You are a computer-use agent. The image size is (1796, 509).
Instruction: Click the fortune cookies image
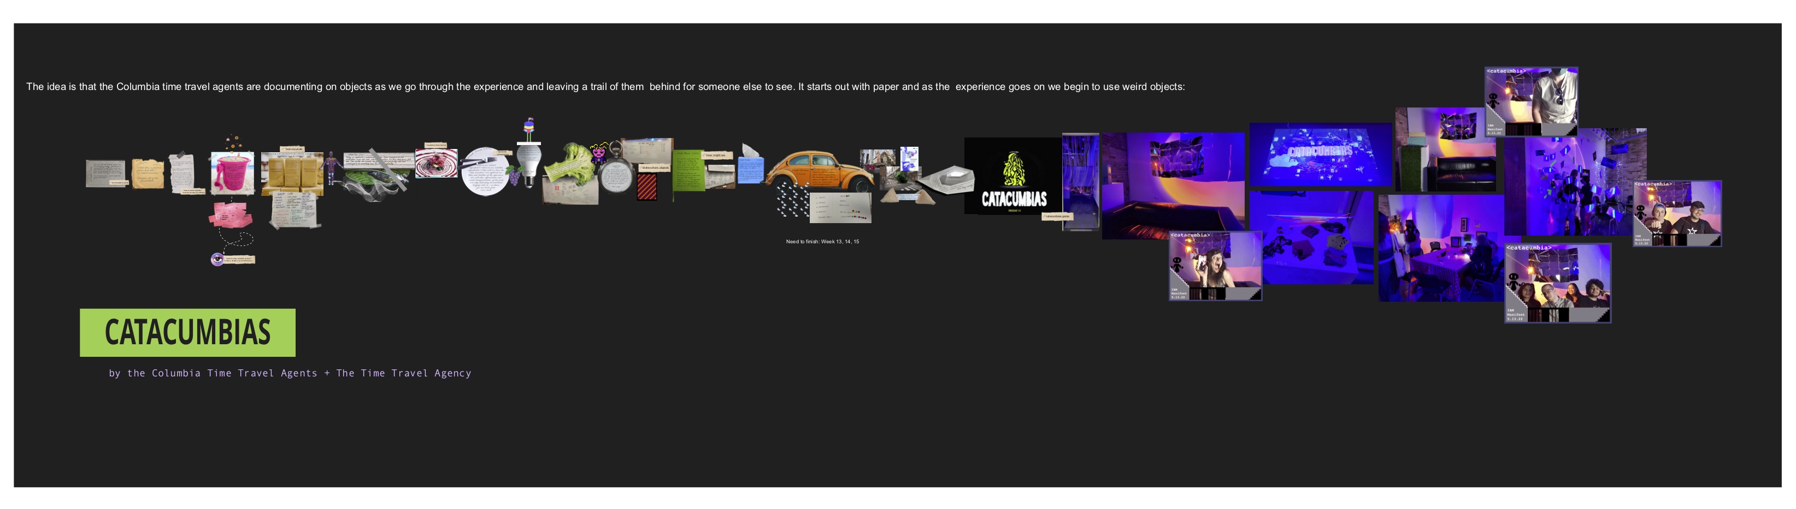pyautogui.click(x=908, y=196)
